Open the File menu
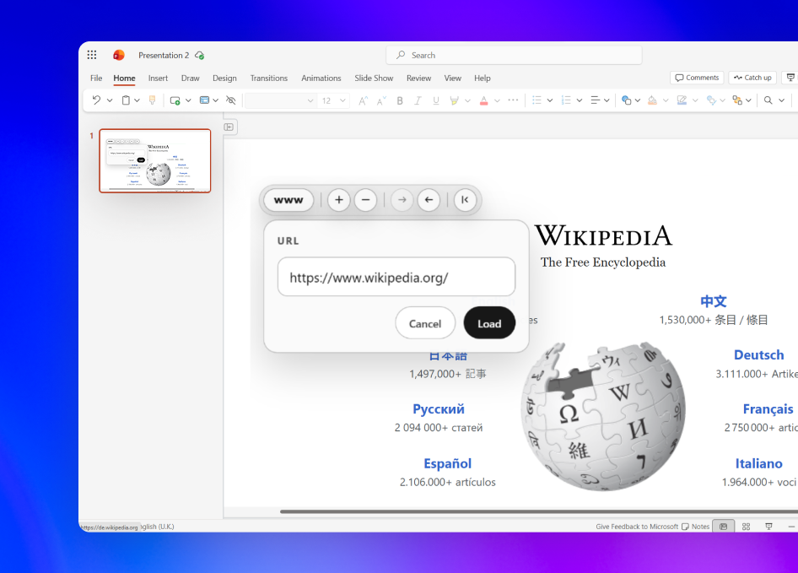This screenshot has height=573, width=798. [x=96, y=78]
